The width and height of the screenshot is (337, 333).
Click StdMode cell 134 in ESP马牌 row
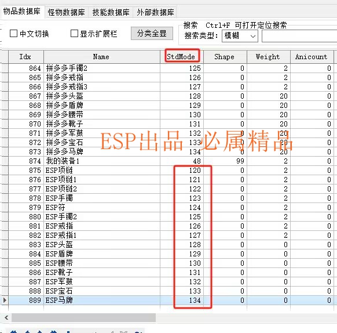[x=182, y=301]
